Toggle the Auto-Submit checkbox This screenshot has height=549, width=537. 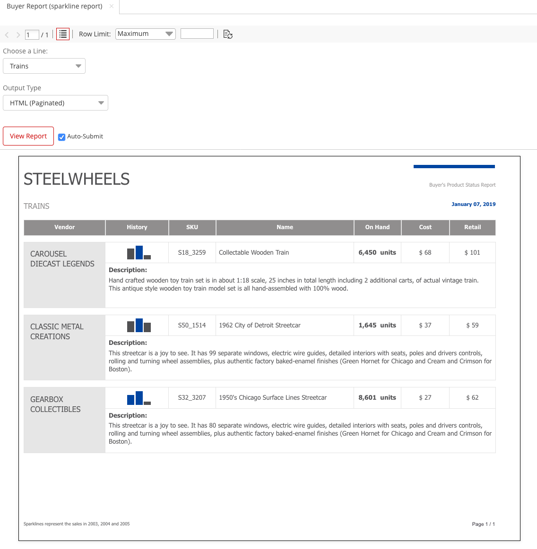coord(61,137)
